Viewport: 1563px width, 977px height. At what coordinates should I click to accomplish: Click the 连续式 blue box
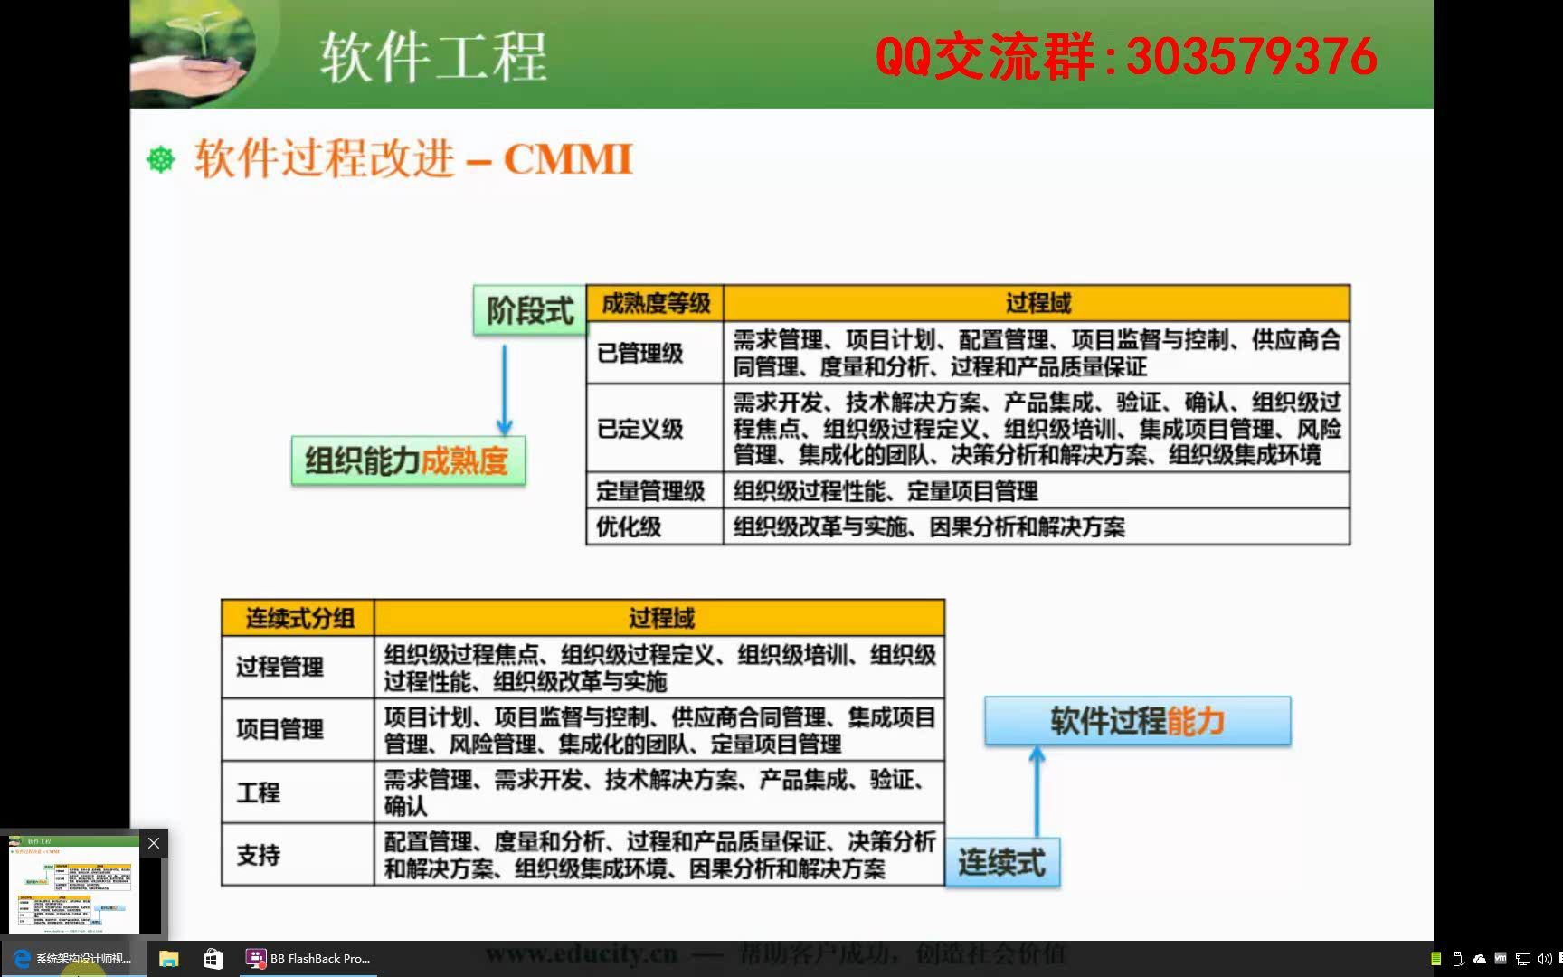(x=1002, y=862)
